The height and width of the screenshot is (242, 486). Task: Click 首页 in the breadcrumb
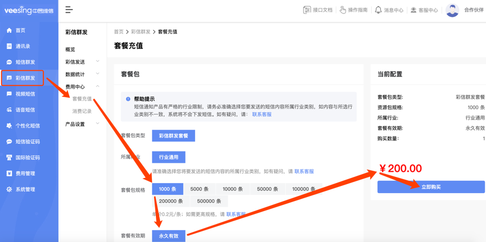[119, 31]
